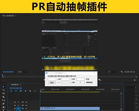
Task: Close the Premiere plugin dialog
Action: [94, 73]
